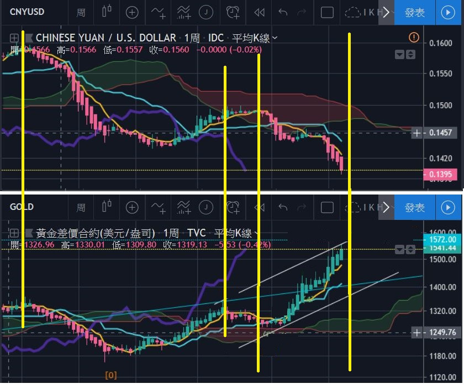
Task: Collapse CNYUSD pane with down-arrow control
Action: click(x=399, y=55)
